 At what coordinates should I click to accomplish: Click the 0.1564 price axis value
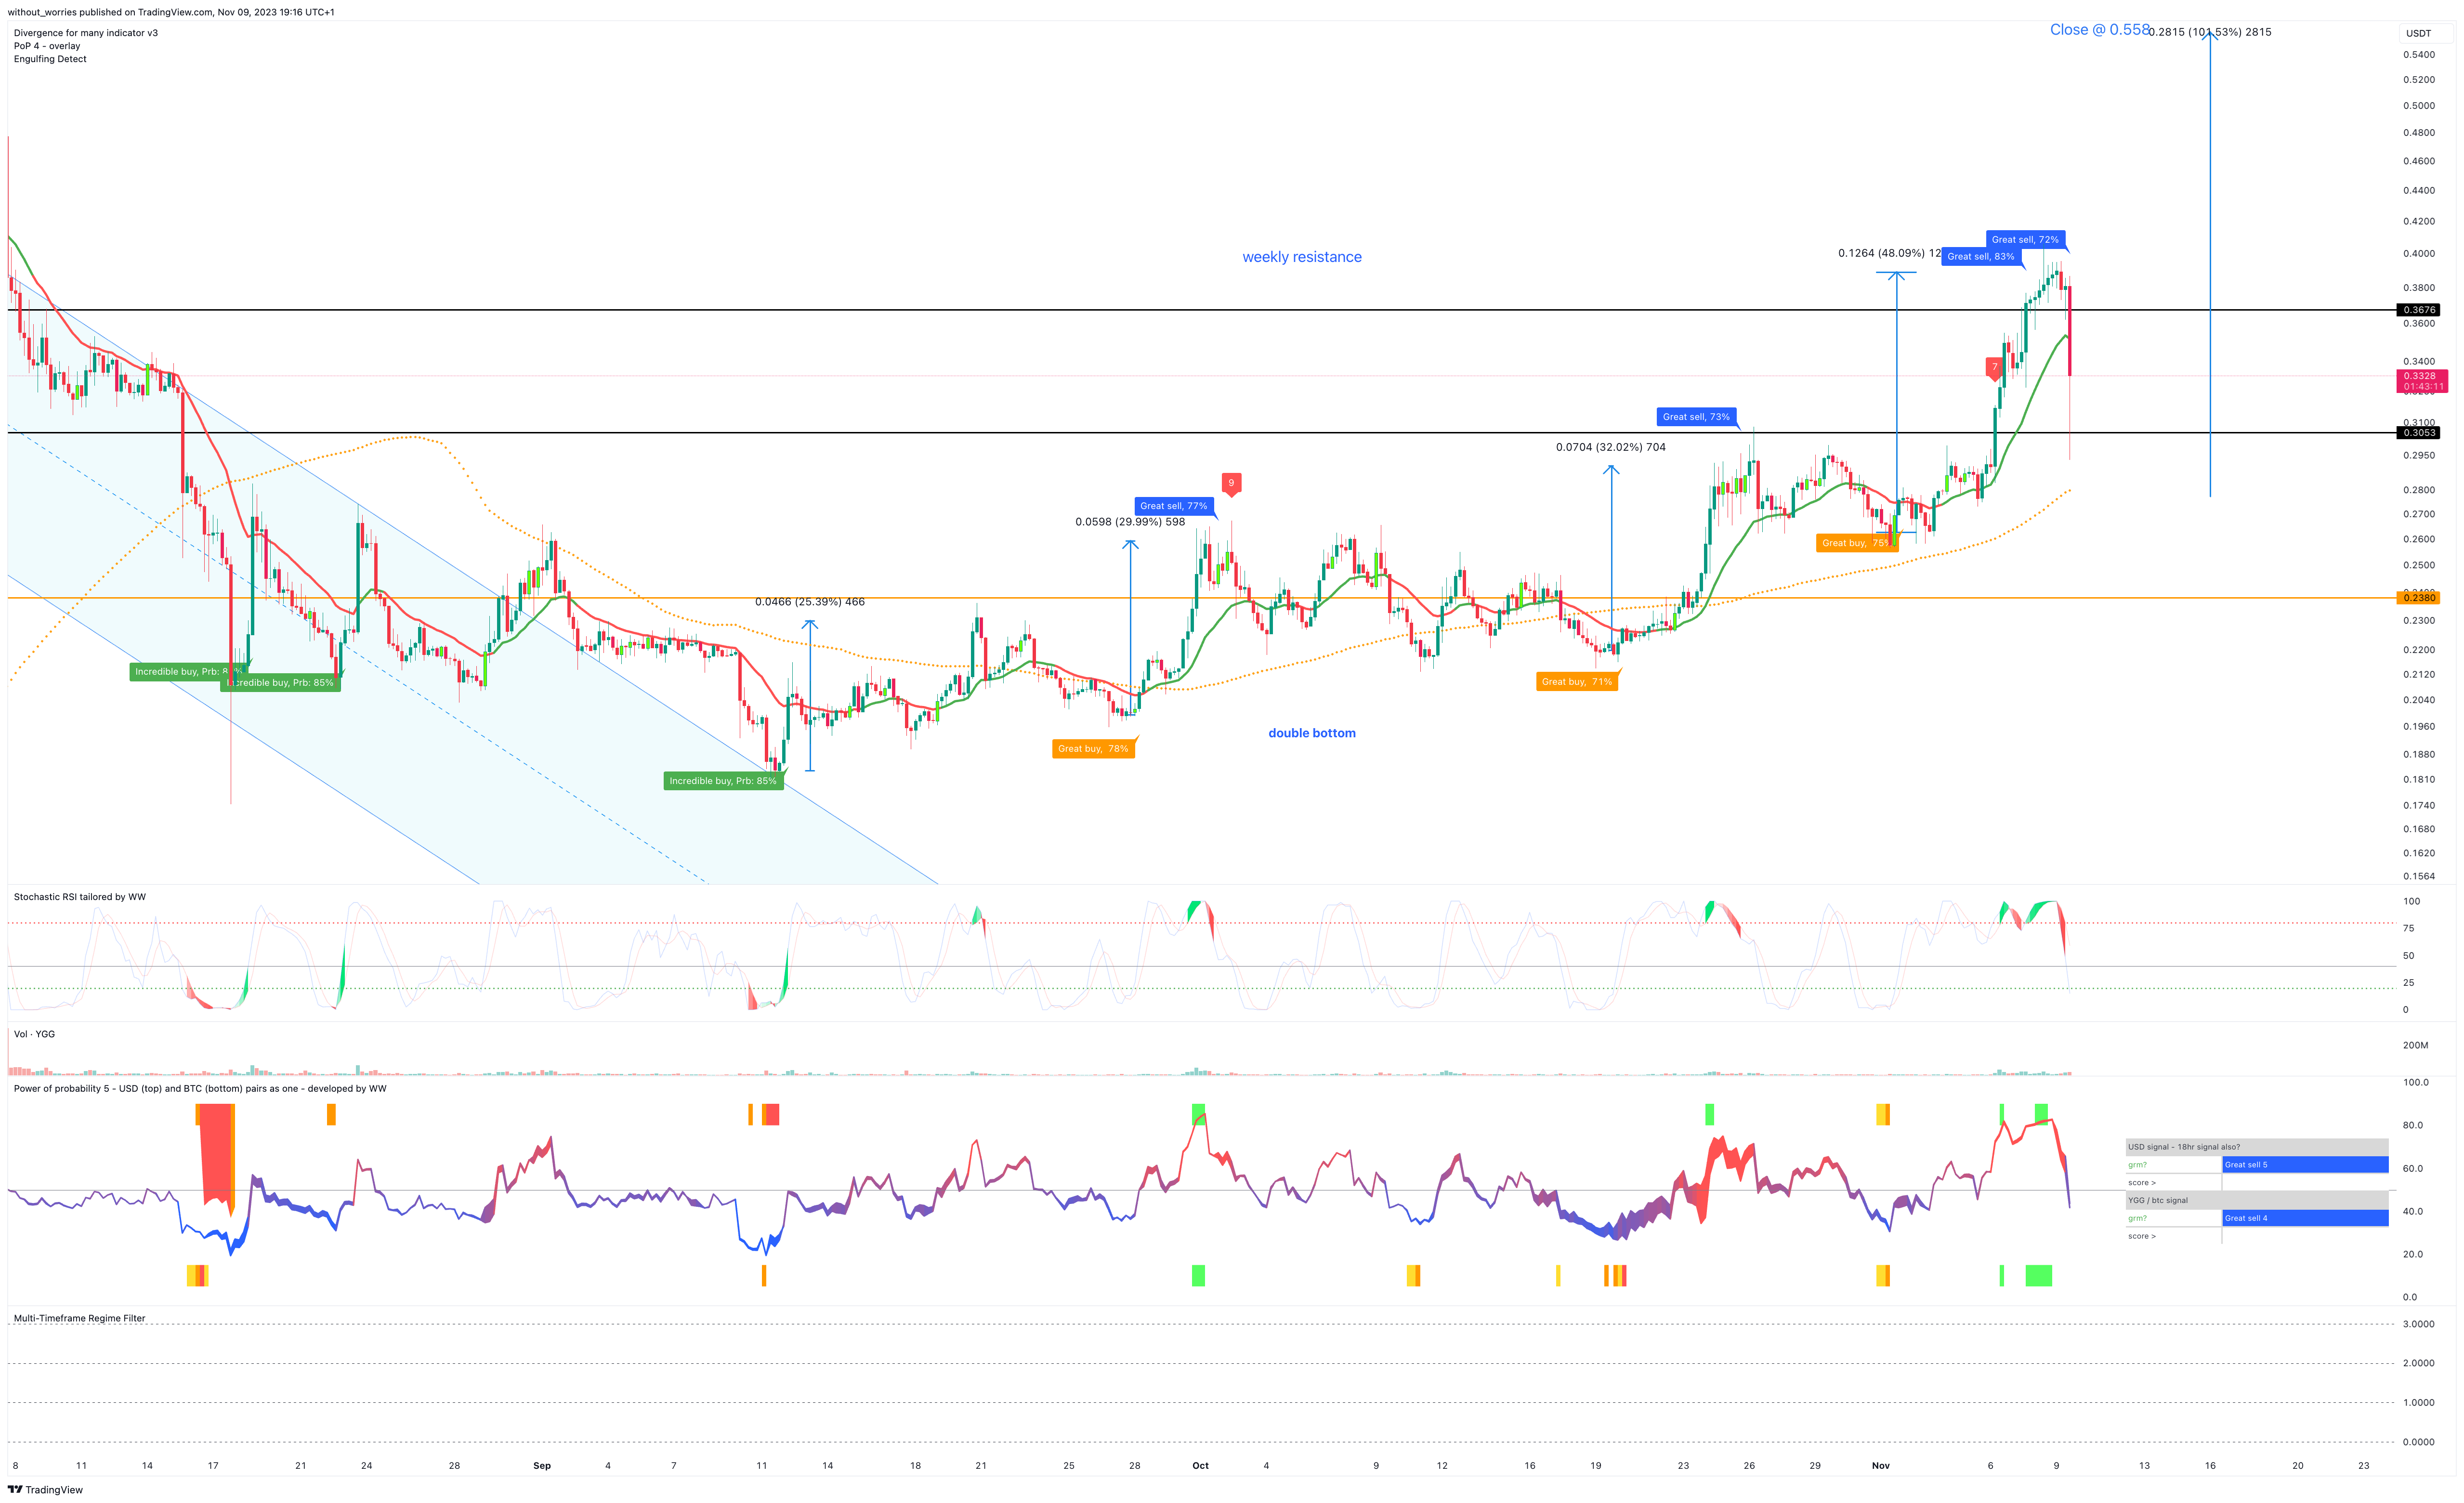click(2419, 876)
